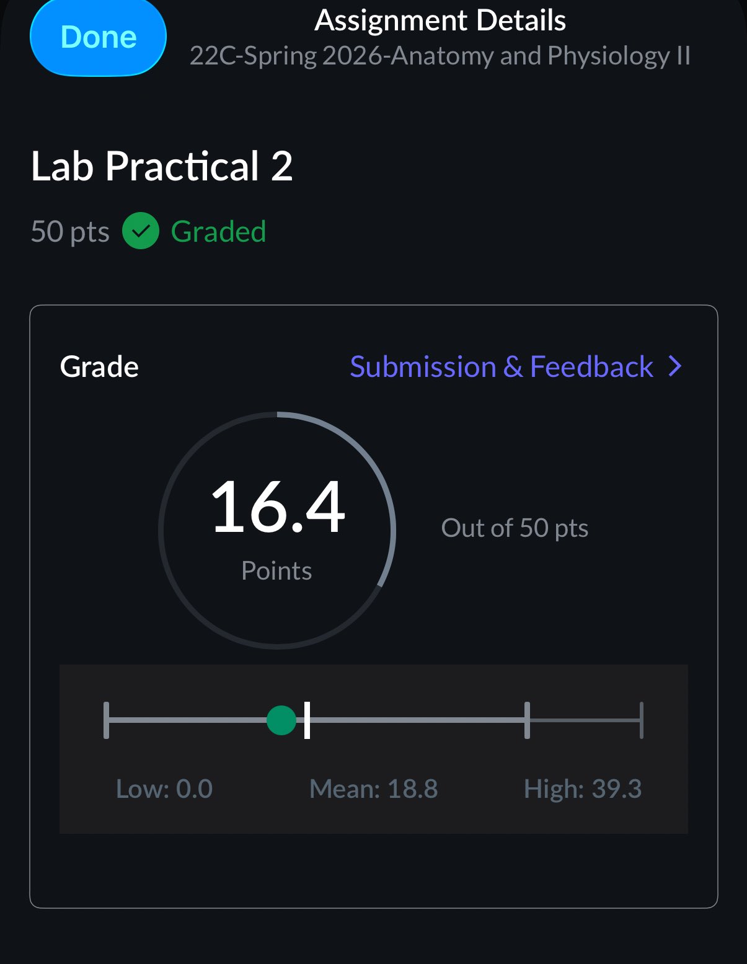The width and height of the screenshot is (747, 964).
Task: Tap the Grade section heading
Action: (x=99, y=367)
